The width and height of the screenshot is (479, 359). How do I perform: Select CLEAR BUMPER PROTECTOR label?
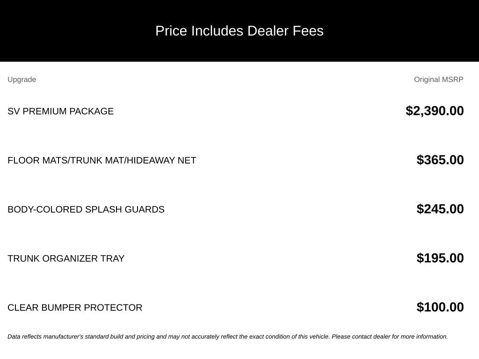pos(75,308)
